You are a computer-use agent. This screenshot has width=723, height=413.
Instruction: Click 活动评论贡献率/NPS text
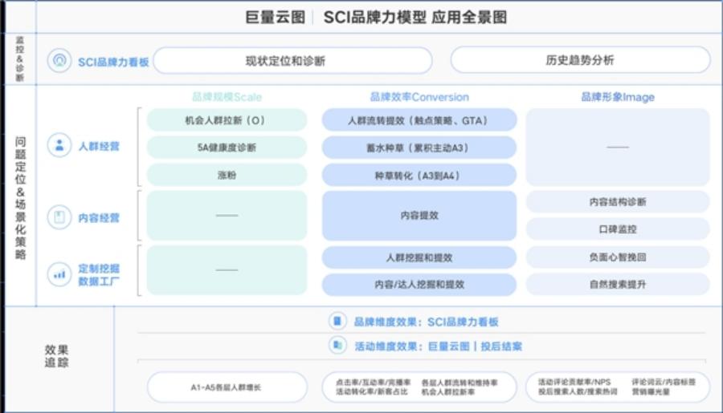point(574,382)
